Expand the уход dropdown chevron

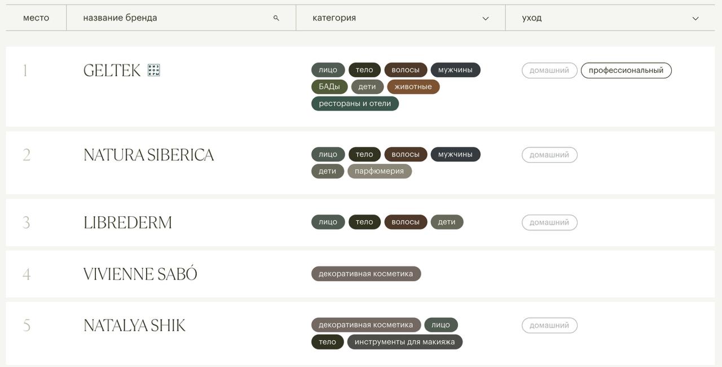point(695,19)
